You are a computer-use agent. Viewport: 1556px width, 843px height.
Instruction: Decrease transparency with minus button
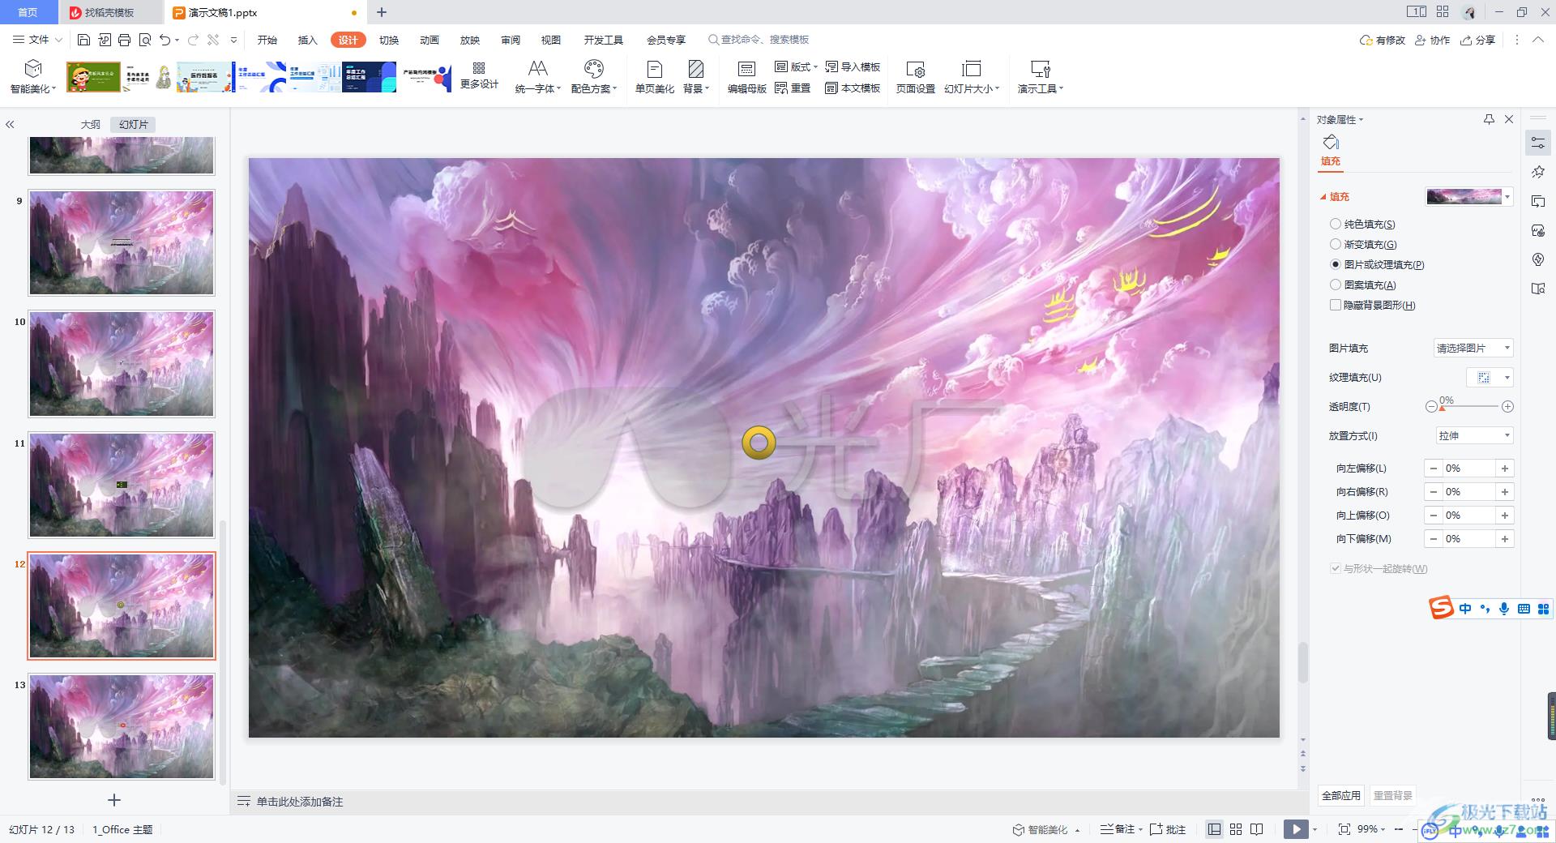coord(1431,406)
